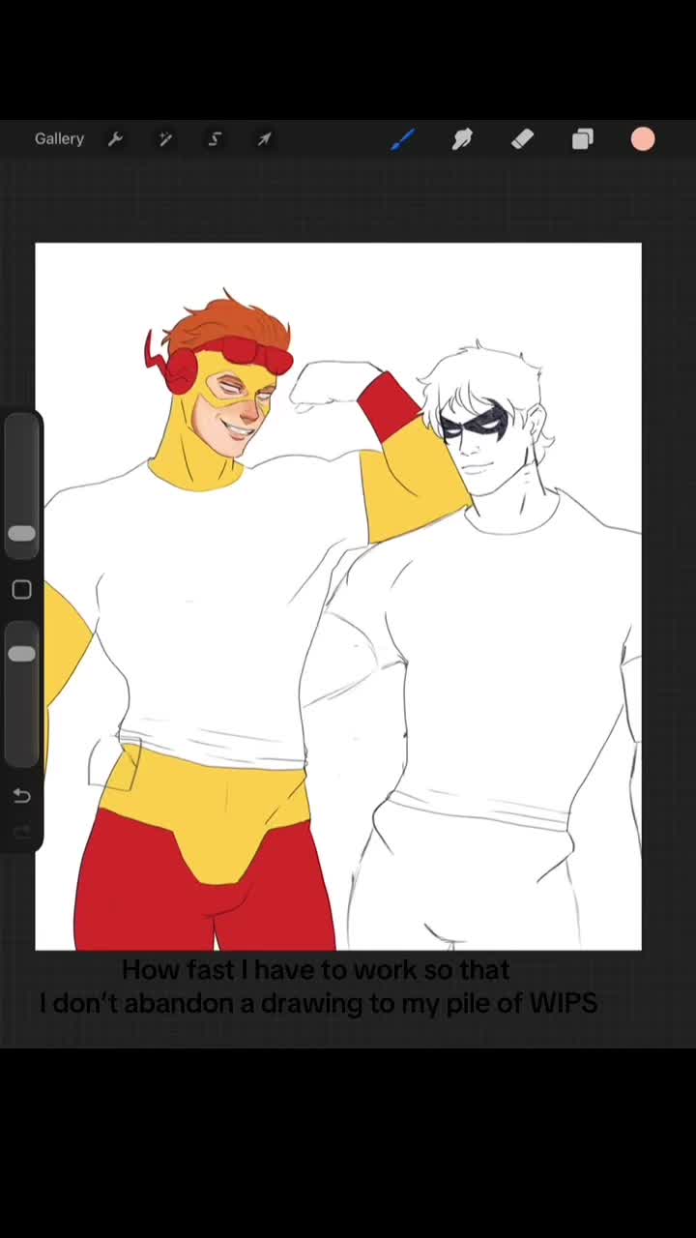This screenshot has height=1238, width=696.
Task: Tap the drawing canvas
Action: (x=338, y=596)
